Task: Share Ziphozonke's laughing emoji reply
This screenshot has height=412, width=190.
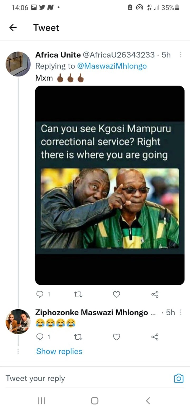Action: tap(155, 337)
